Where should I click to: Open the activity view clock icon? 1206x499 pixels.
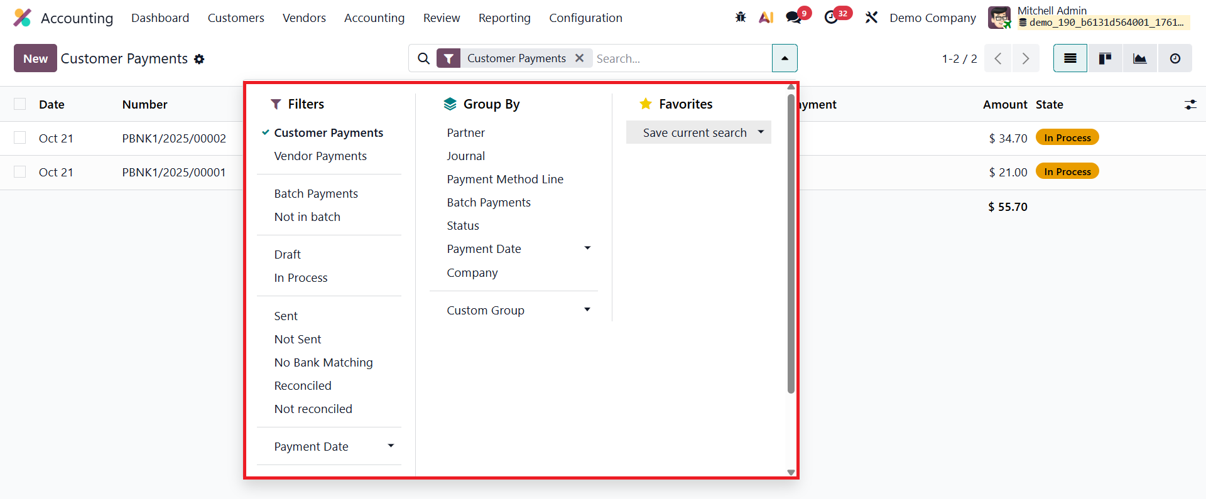1175,58
